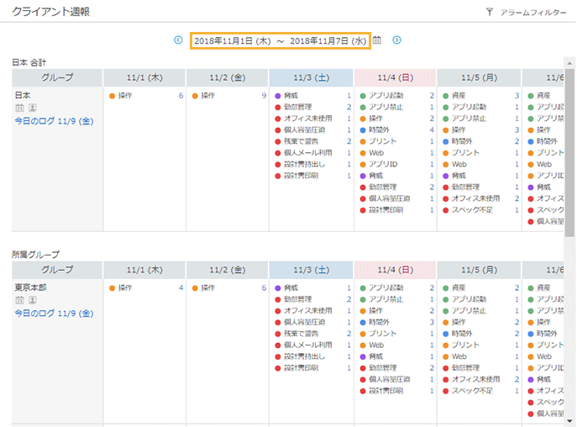Click 勤怠管理 entry on 11/3 for 東京本部
Viewport: 577px width, 427px height.
(297, 299)
